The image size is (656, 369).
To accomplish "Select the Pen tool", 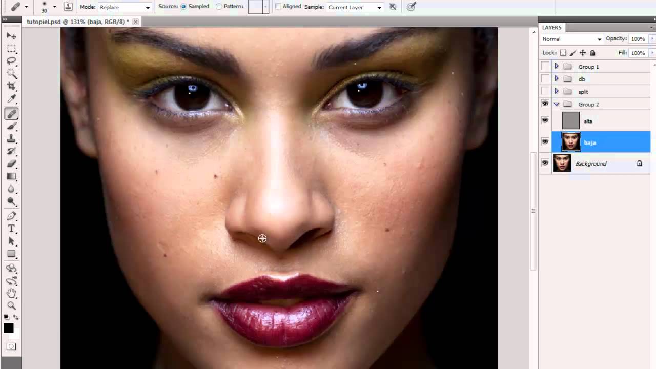I will (x=11, y=216).
